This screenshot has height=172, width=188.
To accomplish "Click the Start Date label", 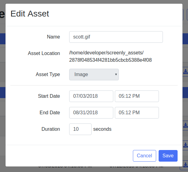I will (x=49, y=96).
